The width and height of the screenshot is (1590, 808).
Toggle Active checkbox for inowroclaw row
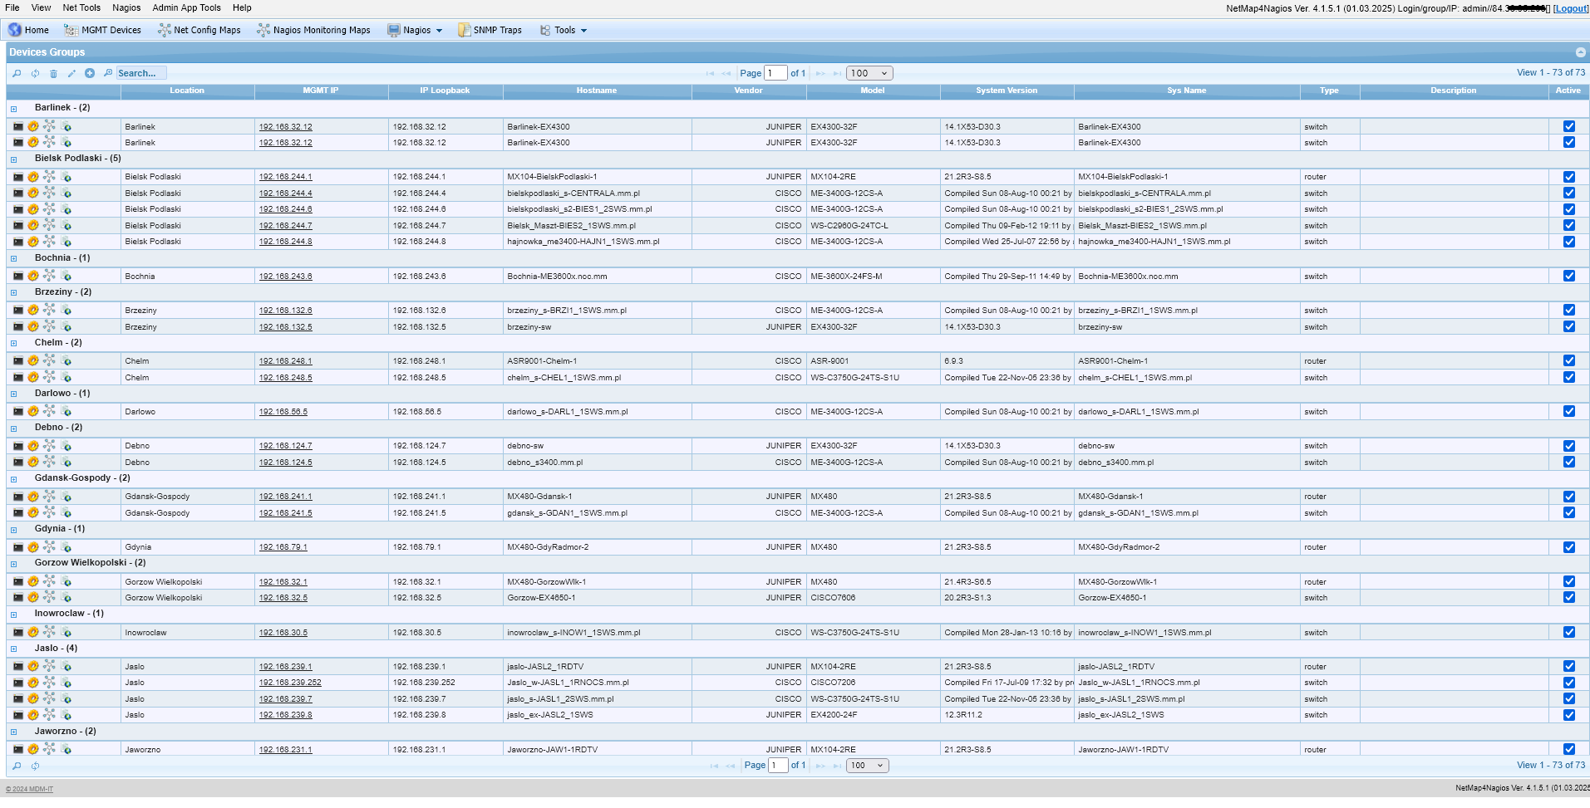click(x=1568, y=633)
